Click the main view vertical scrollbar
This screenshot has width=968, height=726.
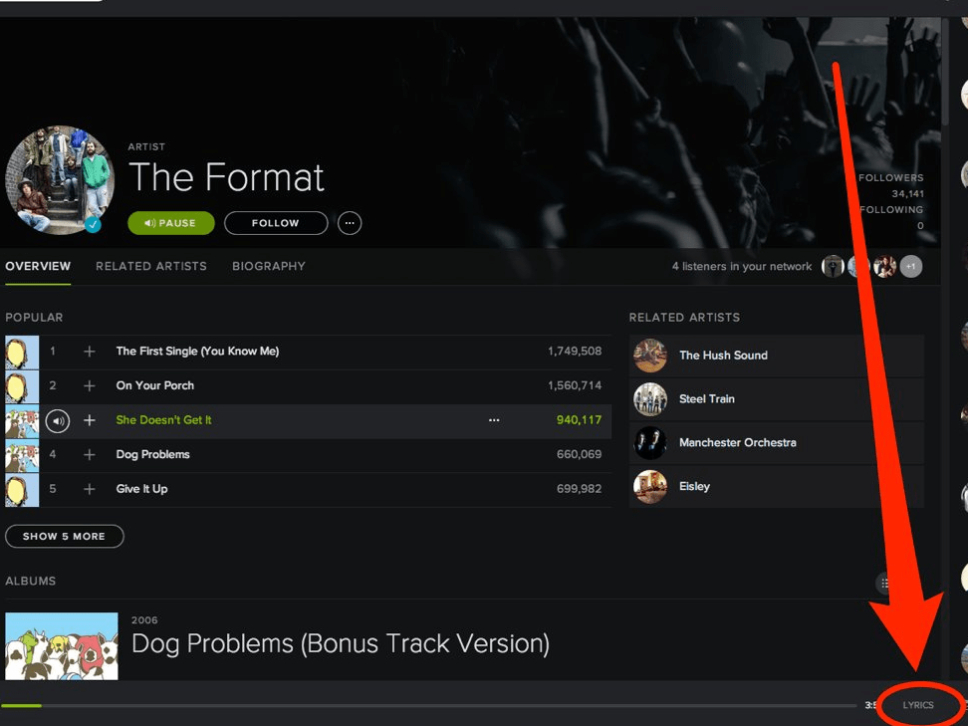(945, 71)
